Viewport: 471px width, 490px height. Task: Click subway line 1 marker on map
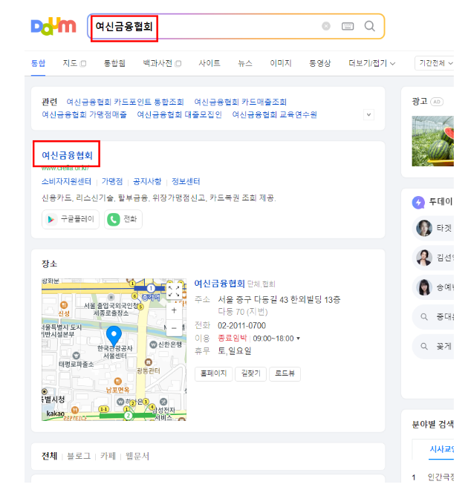151,288
